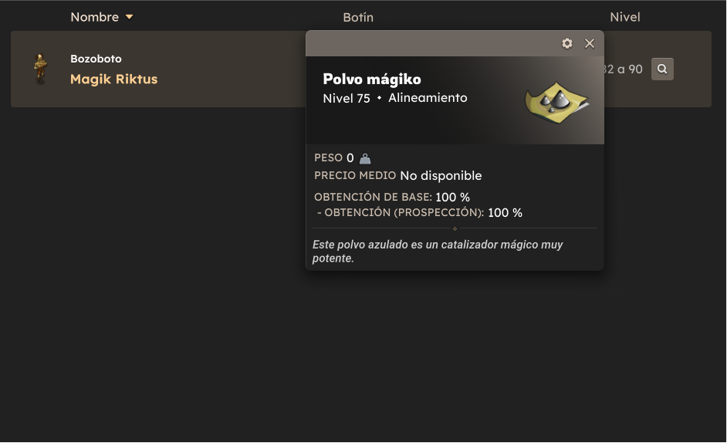Click the Alineamiento item type label
The width and height of the screenshot is (727, 443).
428,98
